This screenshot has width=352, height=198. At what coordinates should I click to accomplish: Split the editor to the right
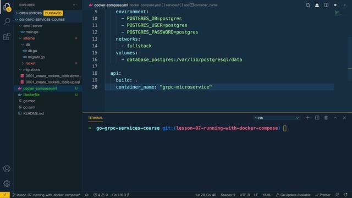[x=326, y=5]
